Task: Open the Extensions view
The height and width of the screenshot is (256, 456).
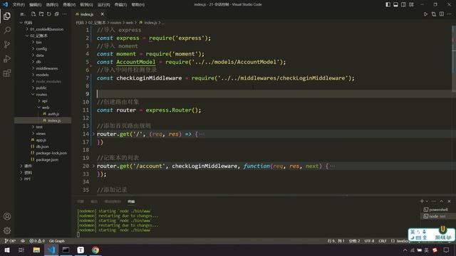Action: tap(7, 73)
